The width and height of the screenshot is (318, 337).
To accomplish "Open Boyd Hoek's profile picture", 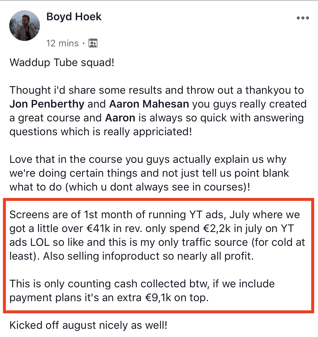I will coord(25,26).
